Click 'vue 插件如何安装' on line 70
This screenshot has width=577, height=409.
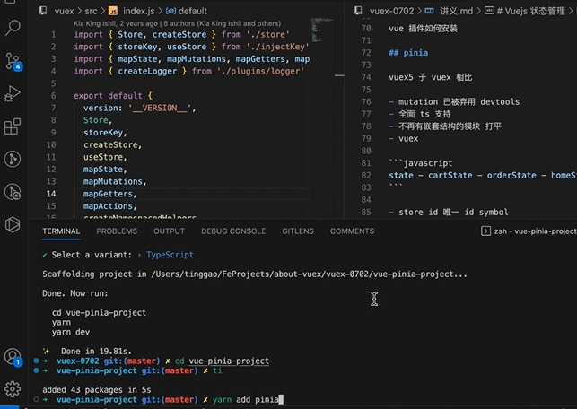[x=423, y=29]
